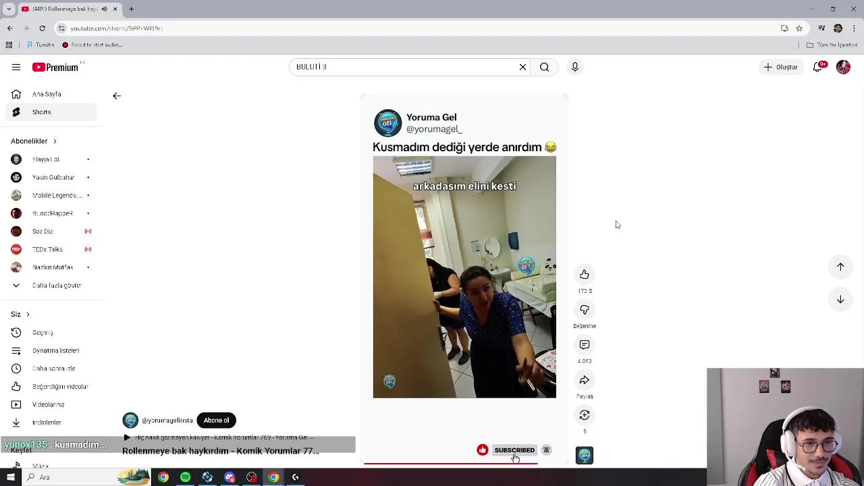
Task: Open the comments panel of the Short
Action: (x=585, y=344)
